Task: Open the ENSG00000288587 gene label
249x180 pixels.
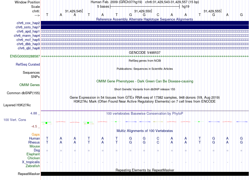Action: 25,56
